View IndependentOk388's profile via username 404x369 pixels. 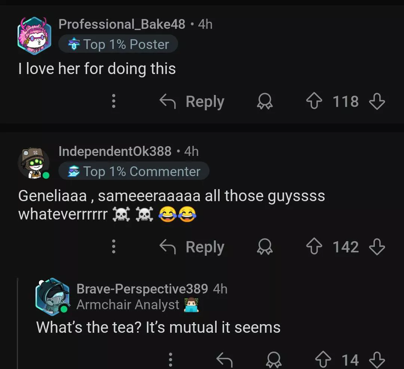point(115,151)
